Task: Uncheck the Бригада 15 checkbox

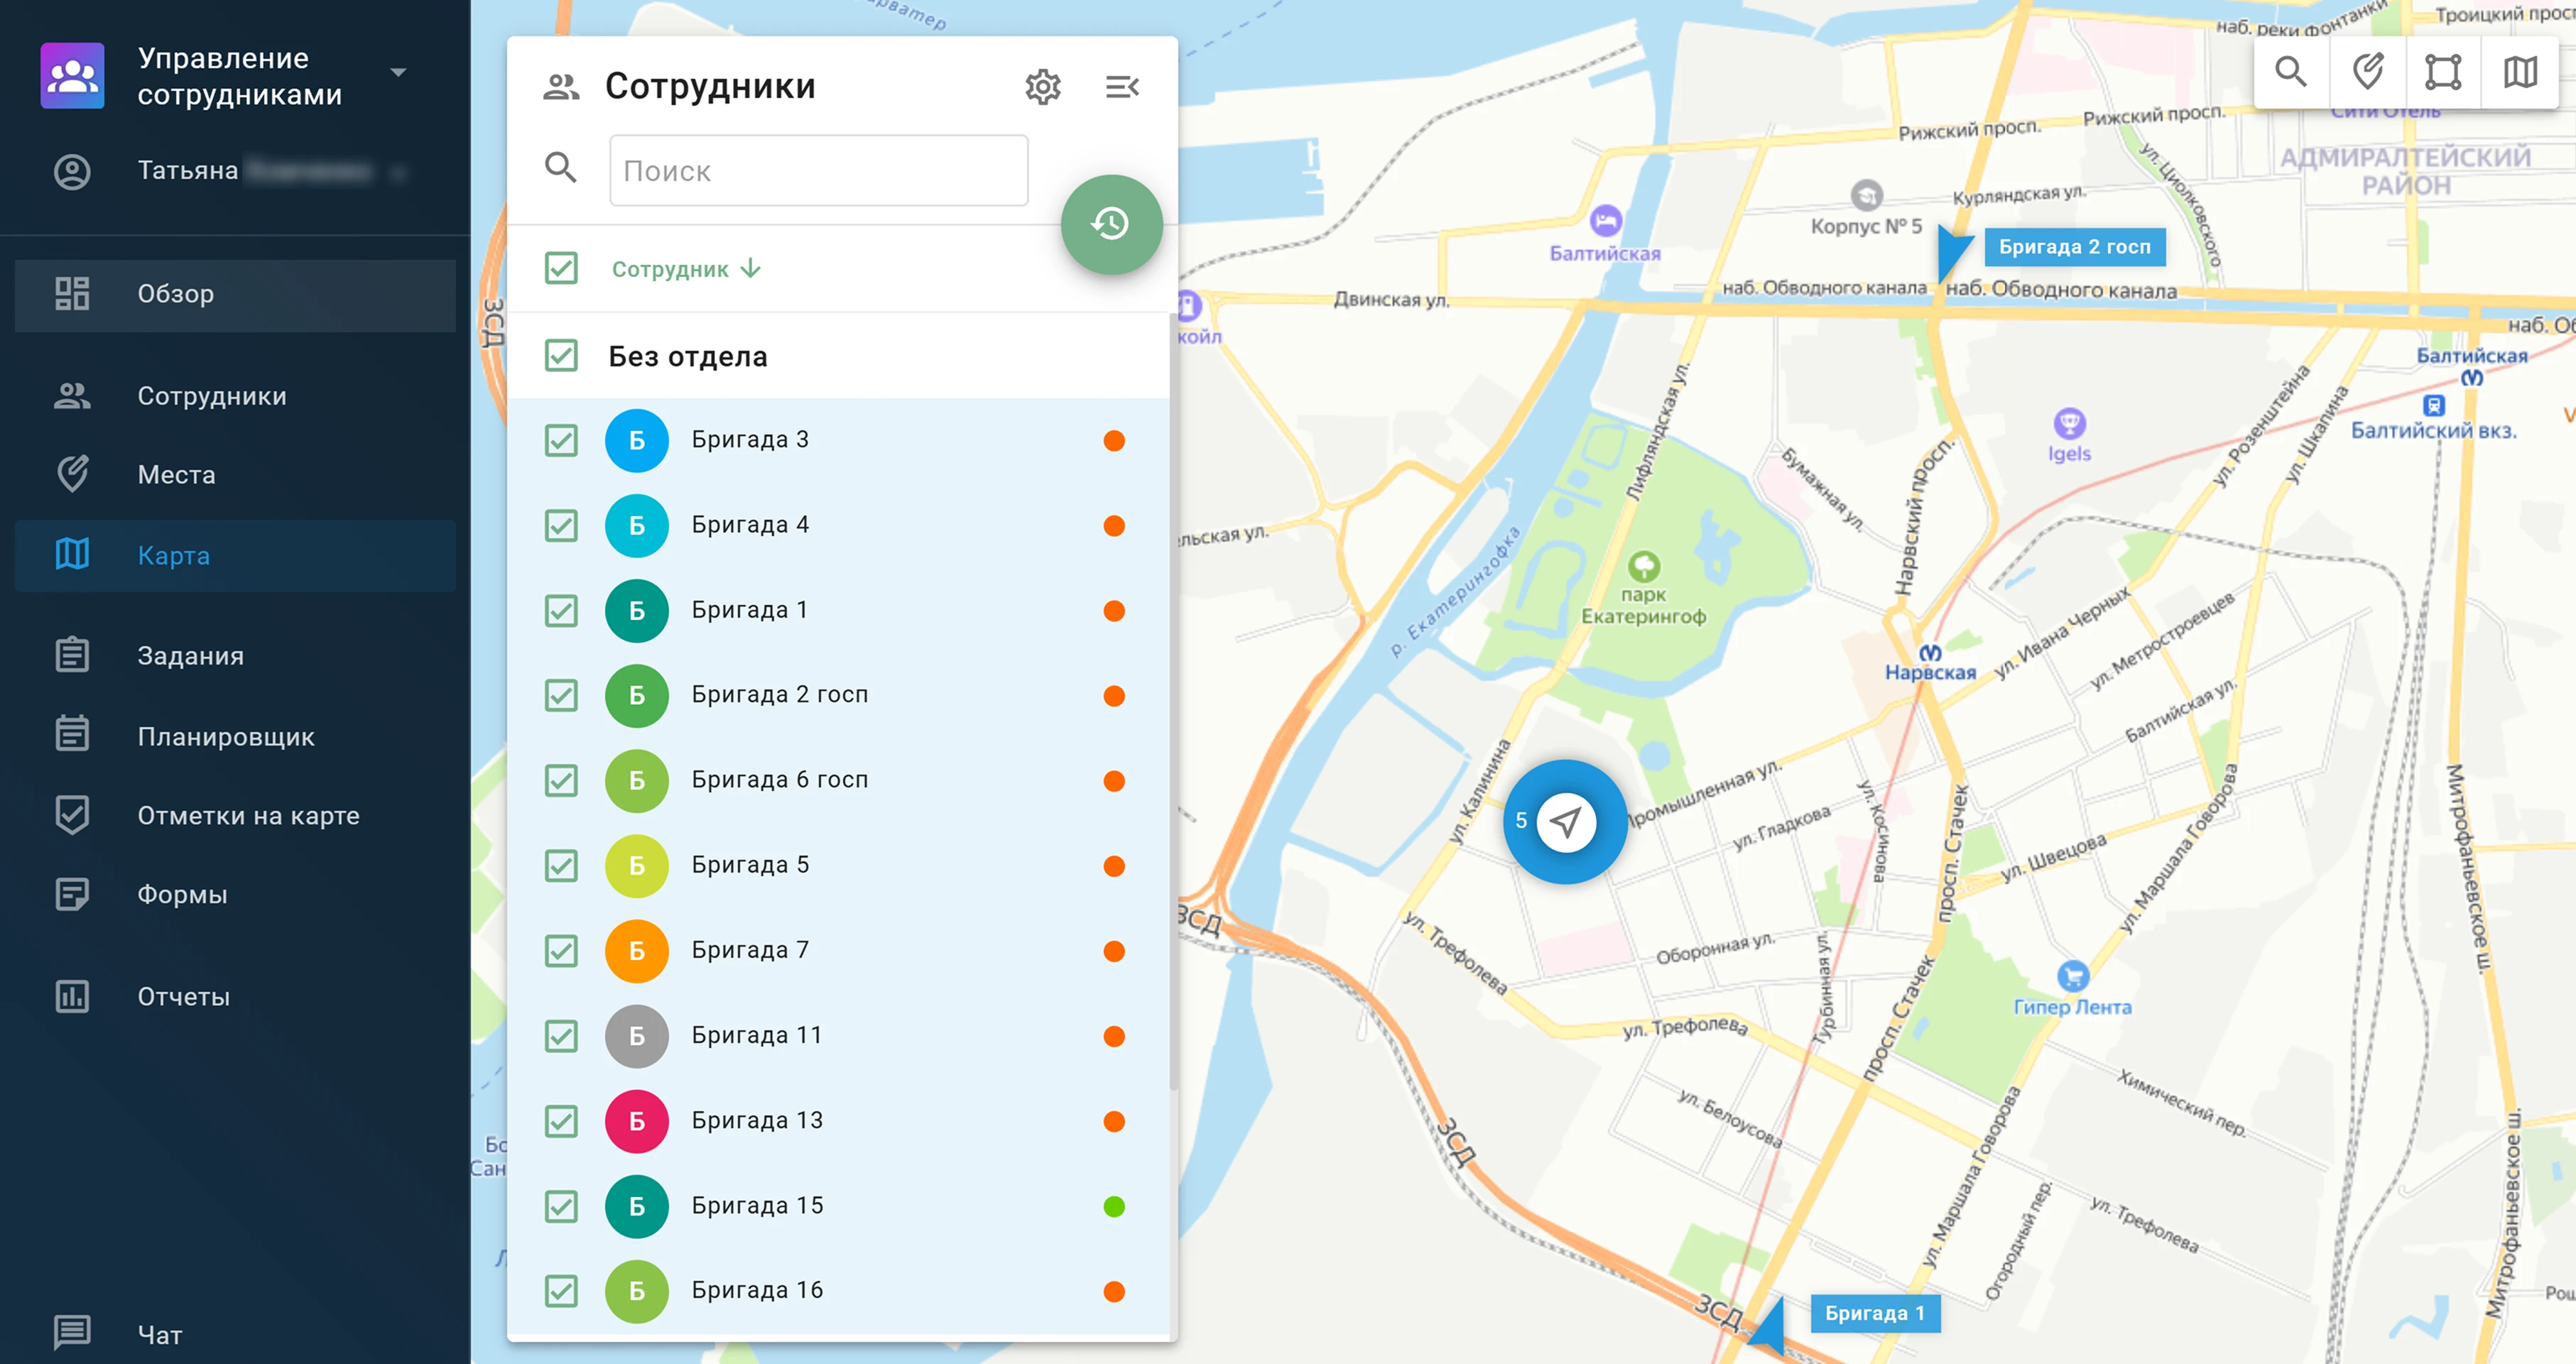Action: [561, 1206]
